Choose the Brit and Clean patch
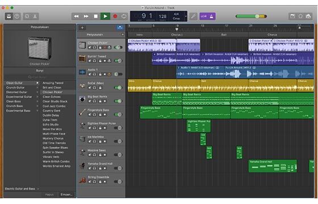 [52, 88]
